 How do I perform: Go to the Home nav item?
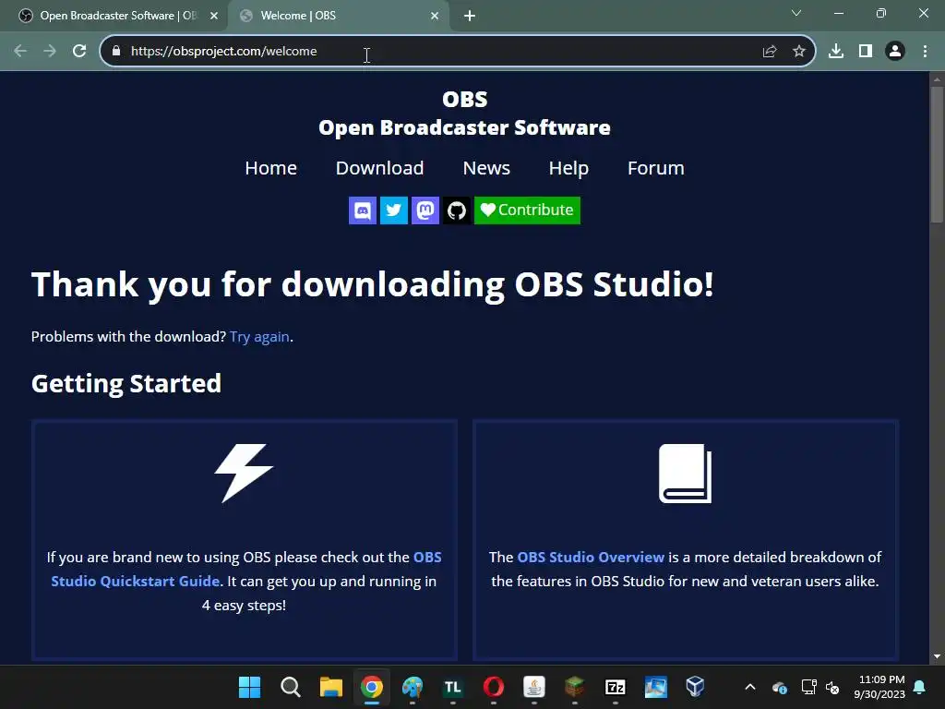270,168
